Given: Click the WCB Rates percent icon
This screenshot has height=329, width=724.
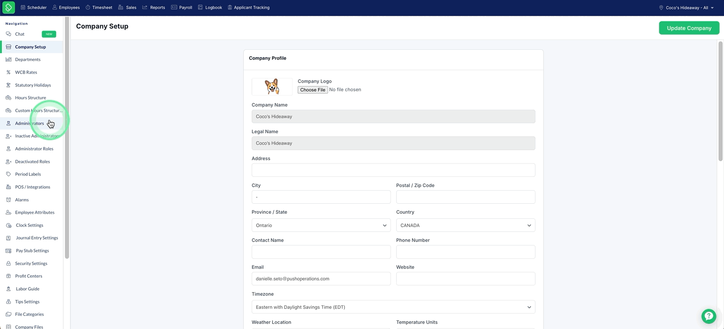Looking at the screenshot, I should pos(9,72).
